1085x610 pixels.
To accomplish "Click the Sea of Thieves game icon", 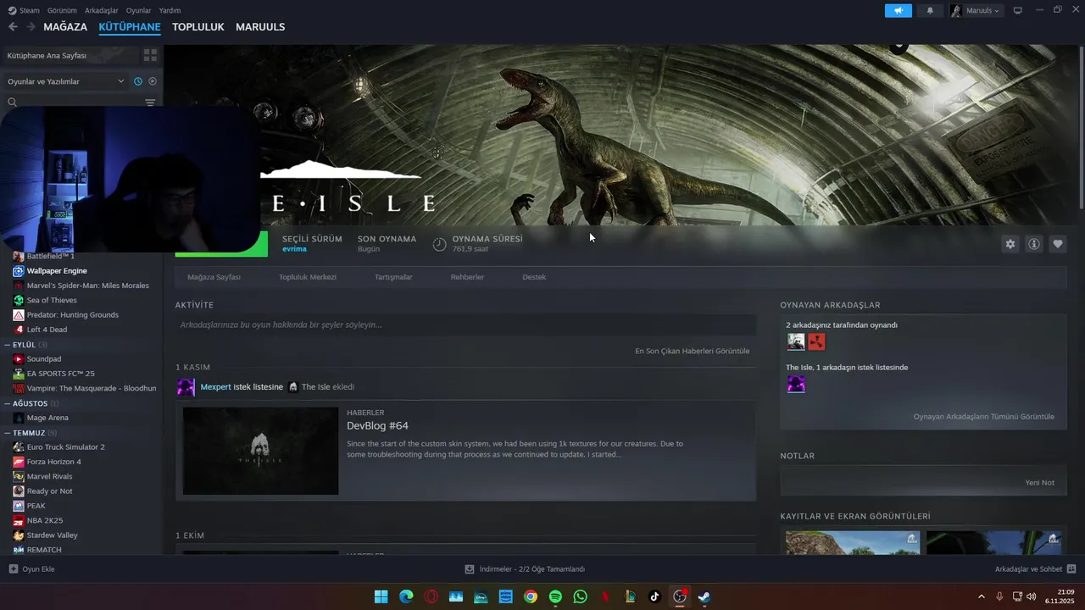I will 19,300.
